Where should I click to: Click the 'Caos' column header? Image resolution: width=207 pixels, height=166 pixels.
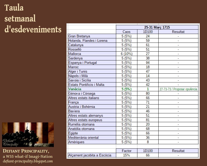[127, 32]
